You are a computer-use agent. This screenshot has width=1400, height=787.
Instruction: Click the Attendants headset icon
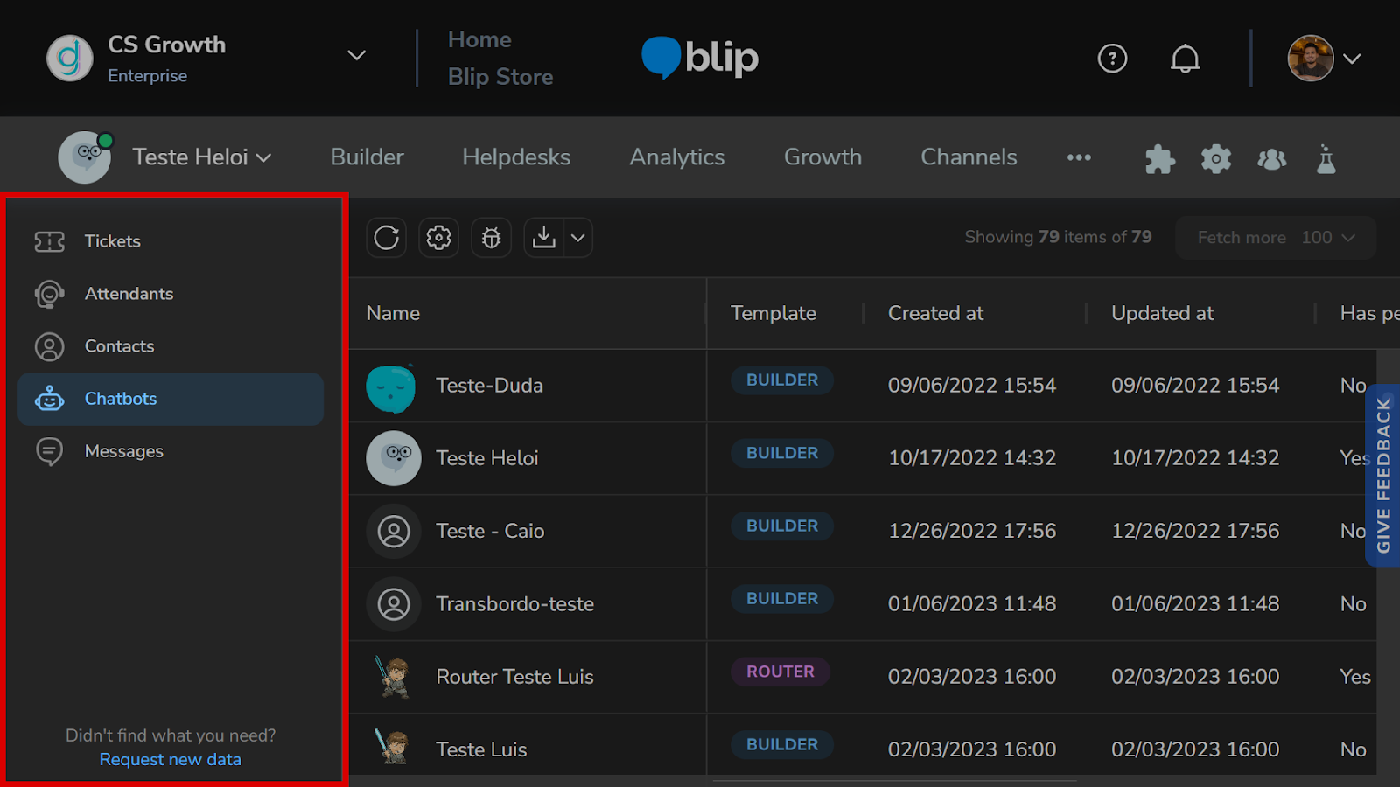[50, 294]
